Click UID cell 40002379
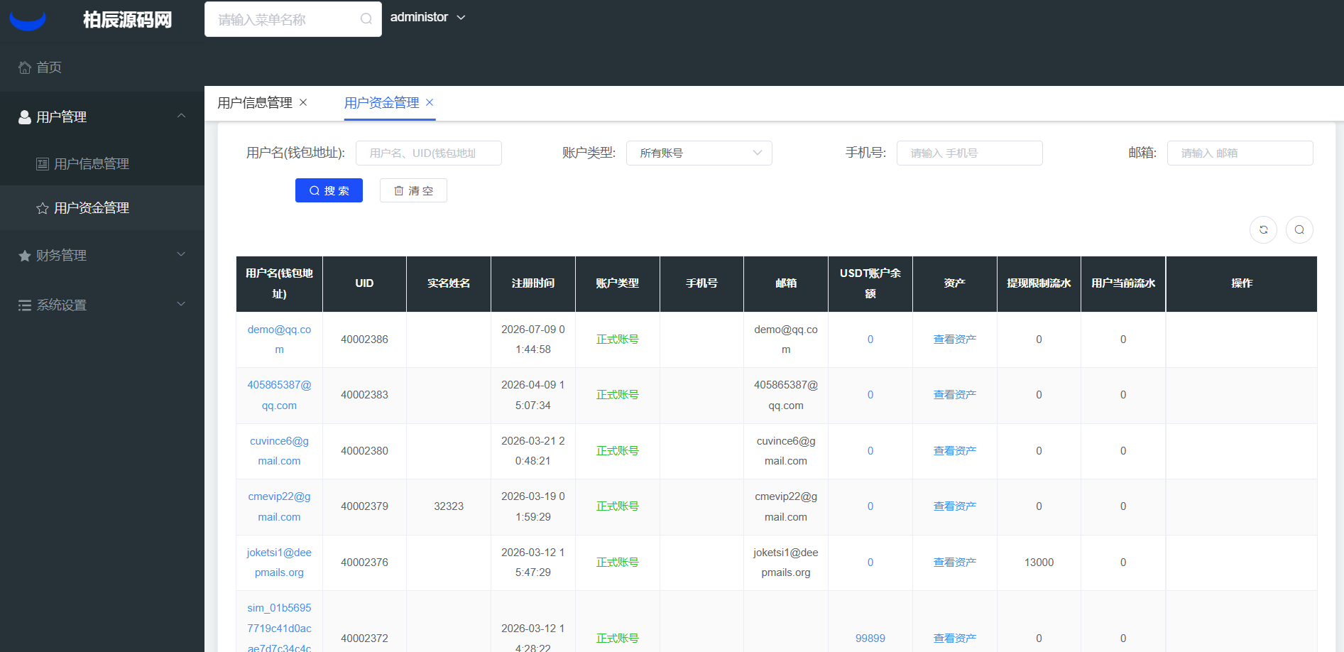The width and height of the screenshot is (1344, 652). coord(364,506)
